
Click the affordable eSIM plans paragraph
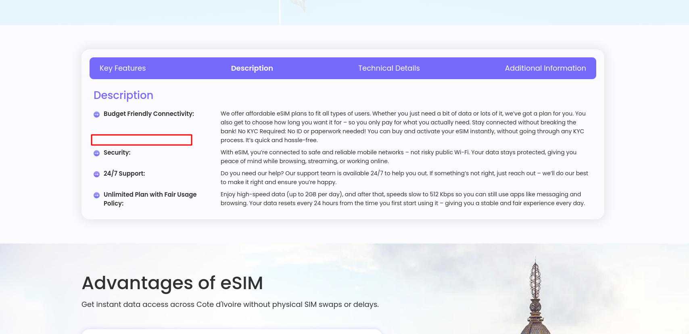(x=403, y=127)
